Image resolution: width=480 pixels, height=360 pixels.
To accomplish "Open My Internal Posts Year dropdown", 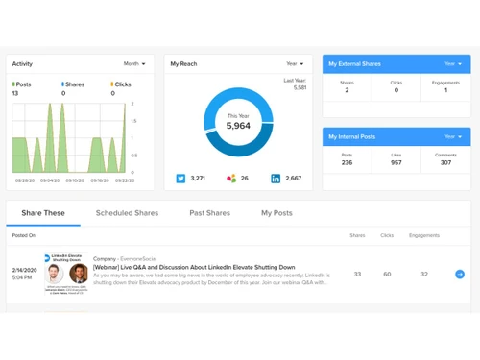I will (453, 136).
